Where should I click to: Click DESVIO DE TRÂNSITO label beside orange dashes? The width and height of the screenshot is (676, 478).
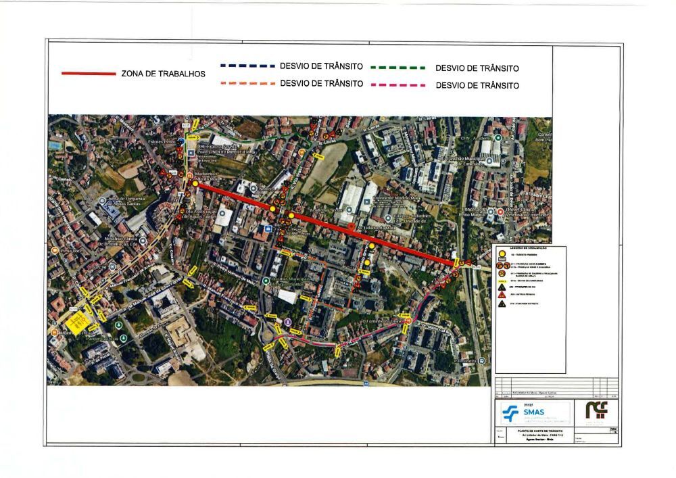[x=322, y=83]
